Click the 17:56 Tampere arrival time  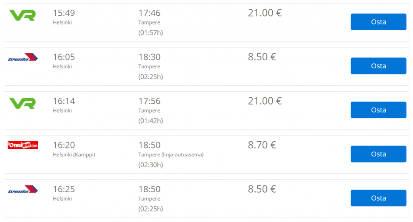pyautogui.click(x=149, y=101)
